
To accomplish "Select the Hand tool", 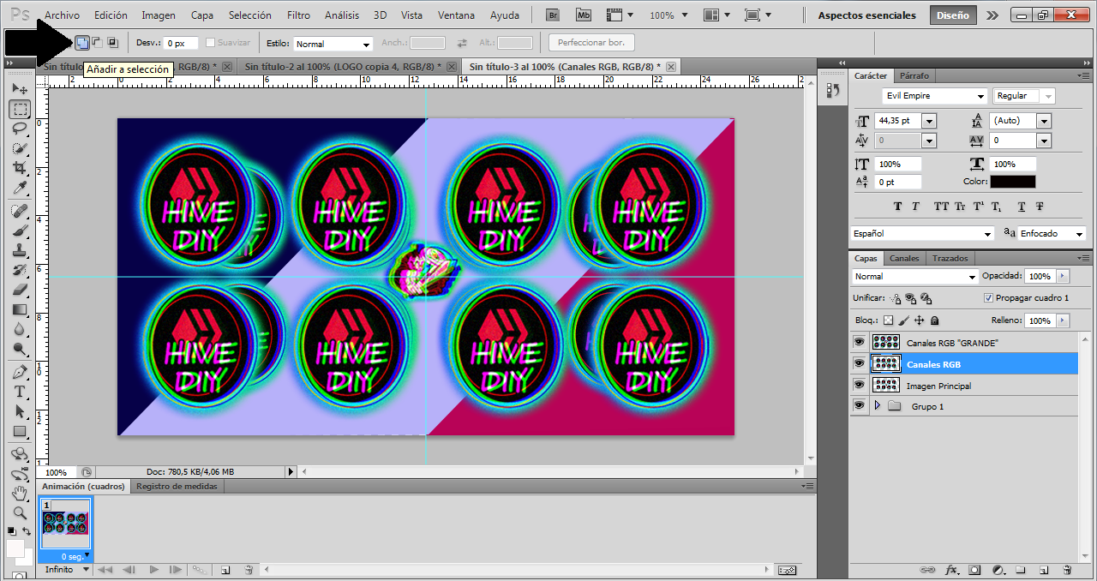I will click(20, 494).
